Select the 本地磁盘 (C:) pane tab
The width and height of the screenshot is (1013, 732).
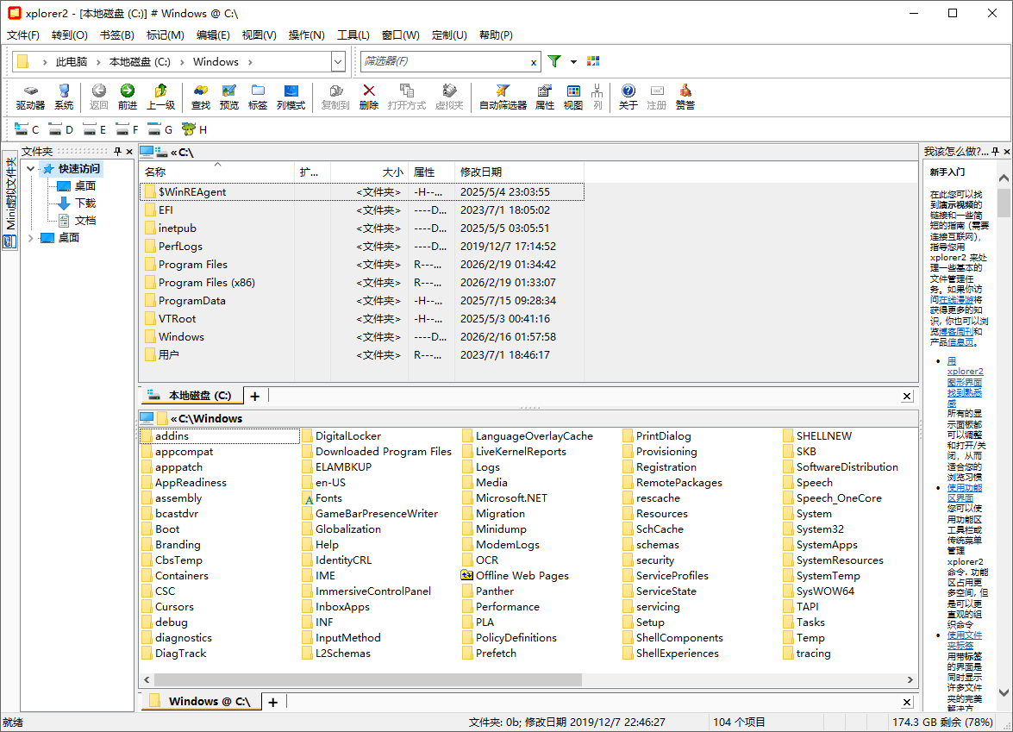(191, 396)
